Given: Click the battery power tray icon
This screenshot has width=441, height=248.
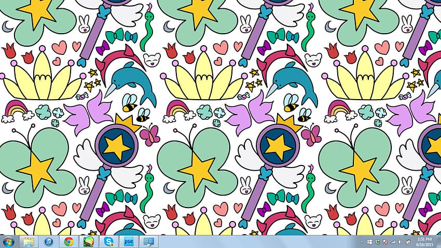Looking at the screenshot, I should (408, 242).
